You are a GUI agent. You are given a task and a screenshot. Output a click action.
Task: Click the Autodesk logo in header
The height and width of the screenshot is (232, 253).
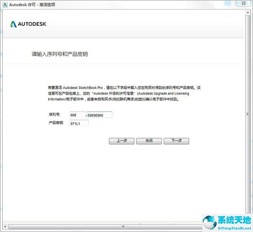click(x=29, y=24)
